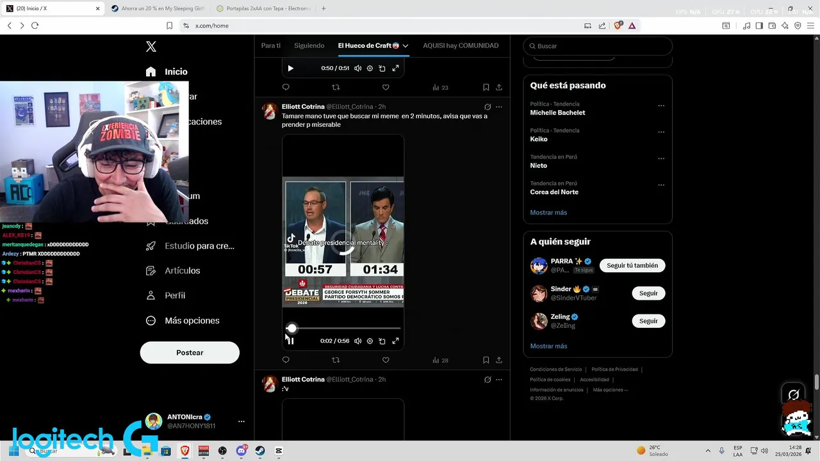Open Grok icon on the :'v post
Viewport: 820px width, 461px height.
(x=488, y=380)
